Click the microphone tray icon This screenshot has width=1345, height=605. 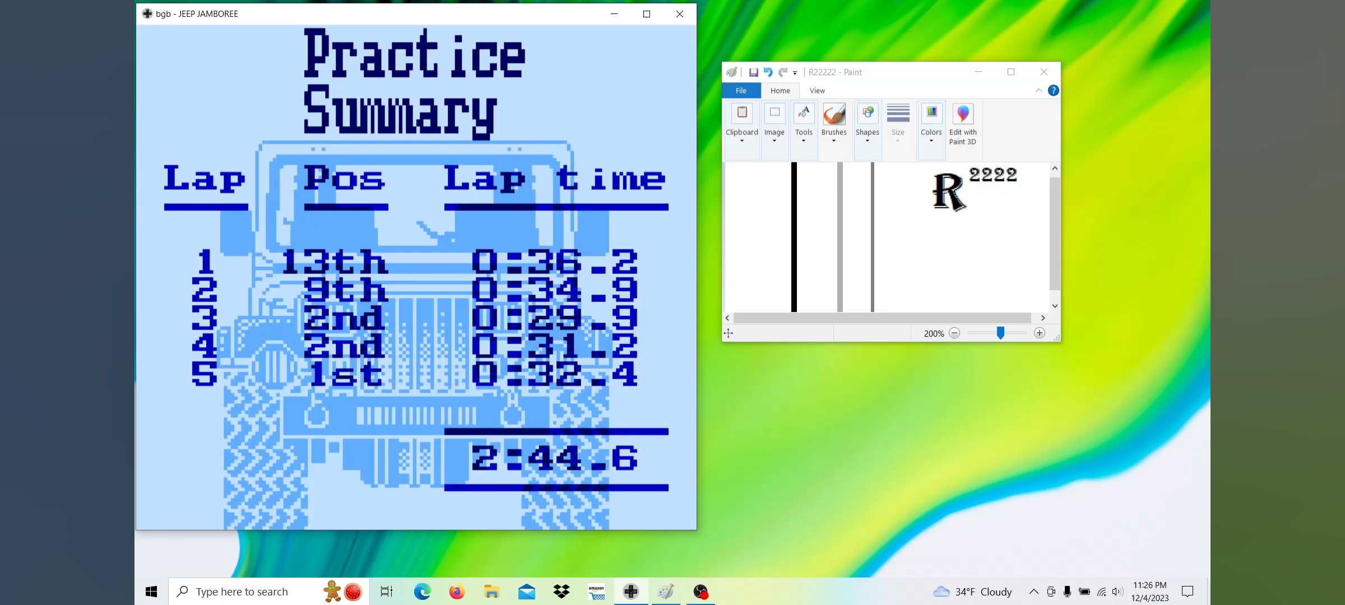point(1067,592)
